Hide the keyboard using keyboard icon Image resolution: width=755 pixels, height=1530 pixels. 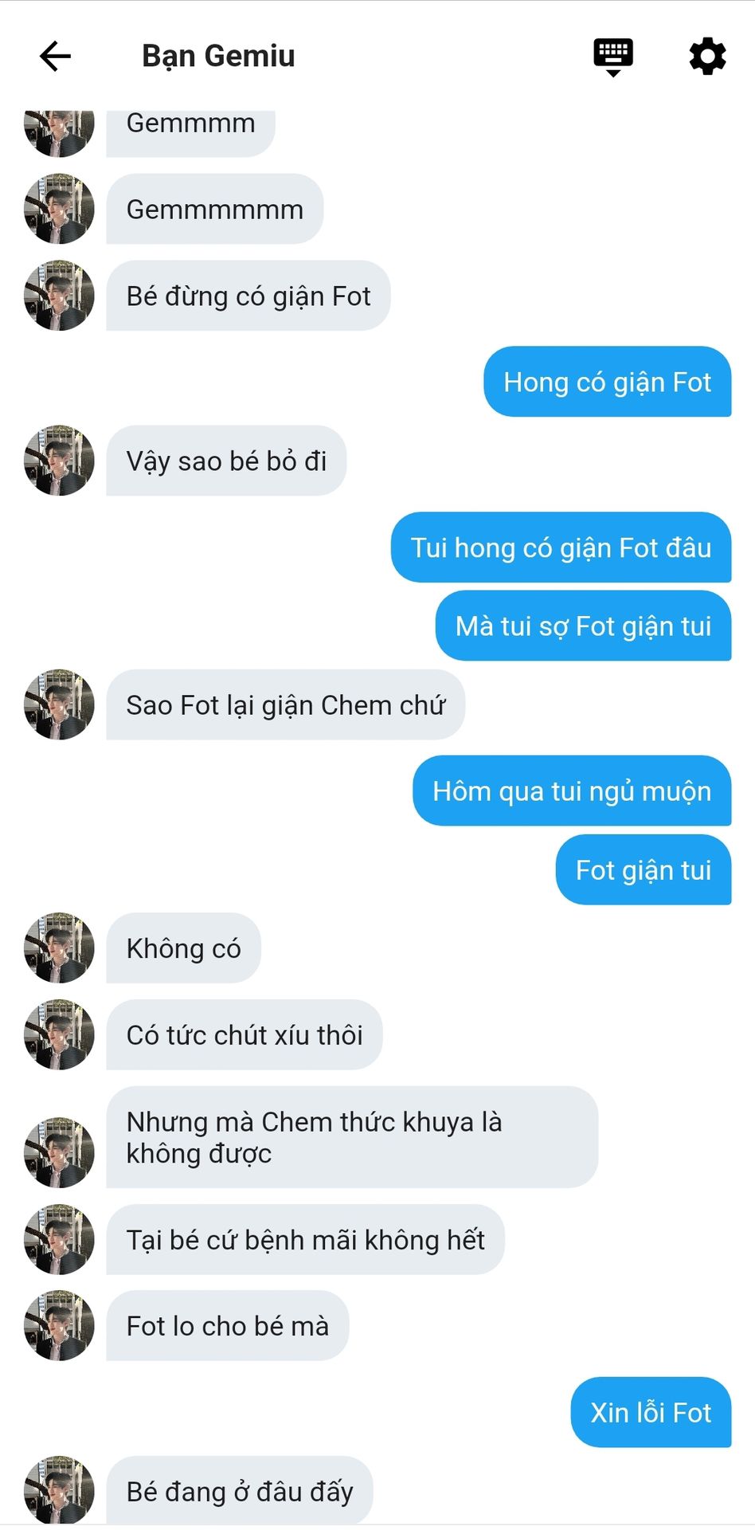point(613,57)
